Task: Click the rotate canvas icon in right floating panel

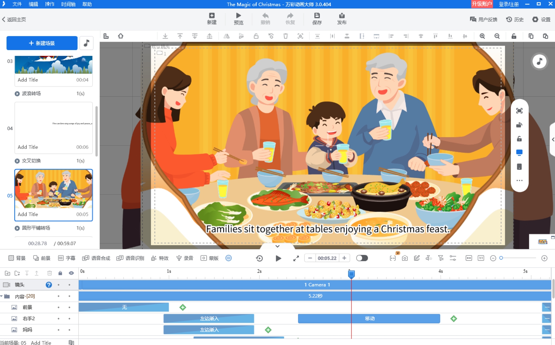Action: [519, 125]
